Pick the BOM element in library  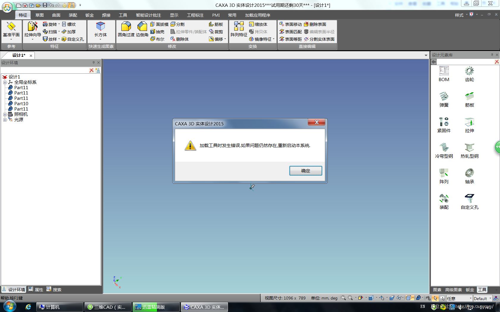pyautogui.click(x=444, y=74)
